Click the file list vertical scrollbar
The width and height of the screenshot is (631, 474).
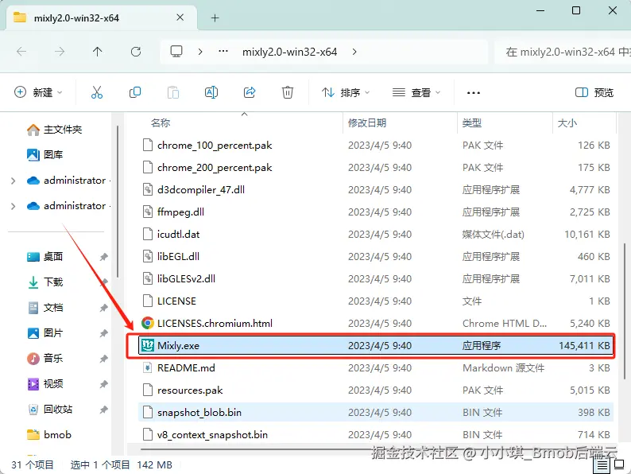624,310
